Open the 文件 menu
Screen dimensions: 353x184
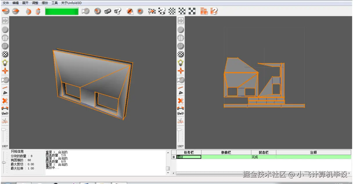click(6, 3)
